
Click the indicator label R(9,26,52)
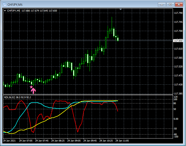click(10, 97)
